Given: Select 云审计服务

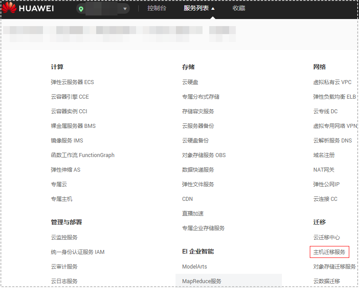Looking at the screenshot, I should tap(64, 267).
